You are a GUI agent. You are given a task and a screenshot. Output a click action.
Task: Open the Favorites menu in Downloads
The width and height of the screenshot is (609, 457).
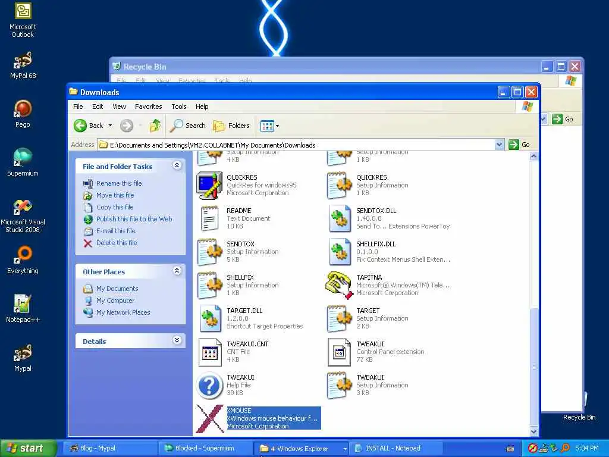tap(148, 107)
